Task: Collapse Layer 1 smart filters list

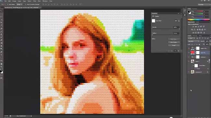Action: (x=208, y=61)
